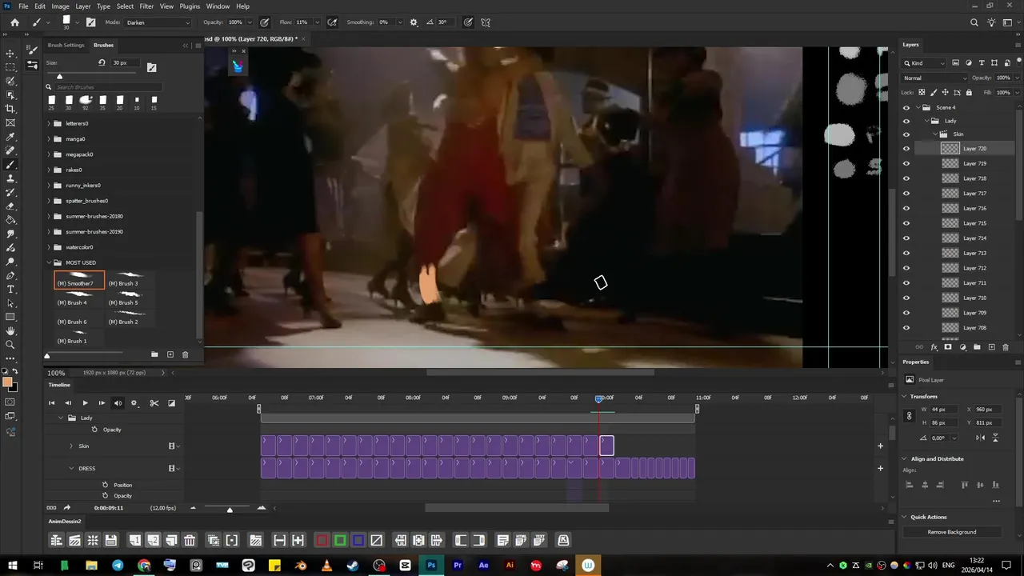Toggle Opacity stopwatch under Lady track
The height and width of the screenshot is (576, 1024).
point(94,430)
